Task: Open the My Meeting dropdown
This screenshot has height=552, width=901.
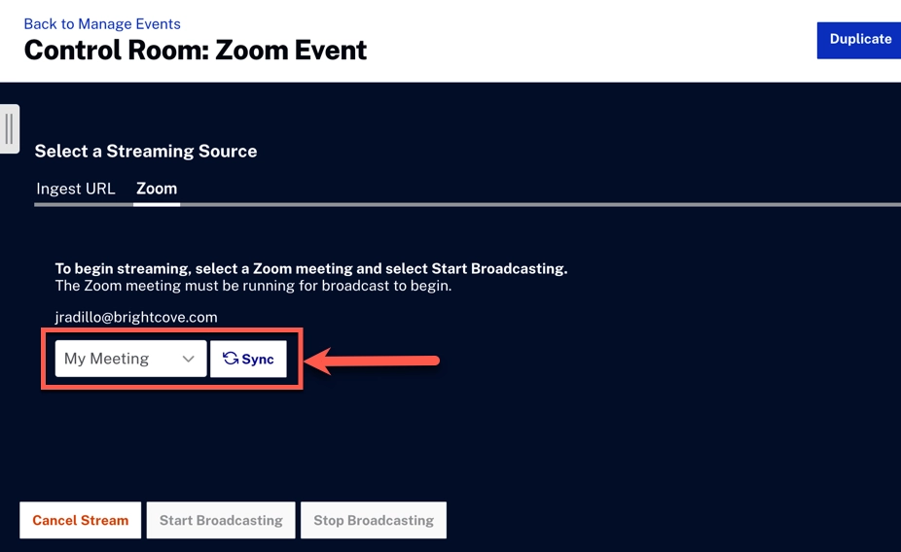Action: point(130,359)
